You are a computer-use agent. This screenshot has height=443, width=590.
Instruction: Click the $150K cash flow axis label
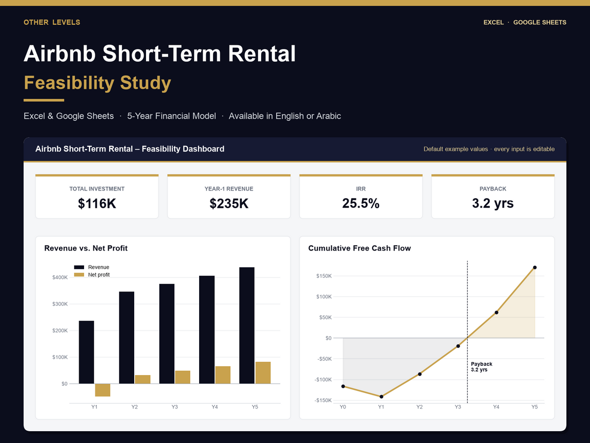coord(324,276)
